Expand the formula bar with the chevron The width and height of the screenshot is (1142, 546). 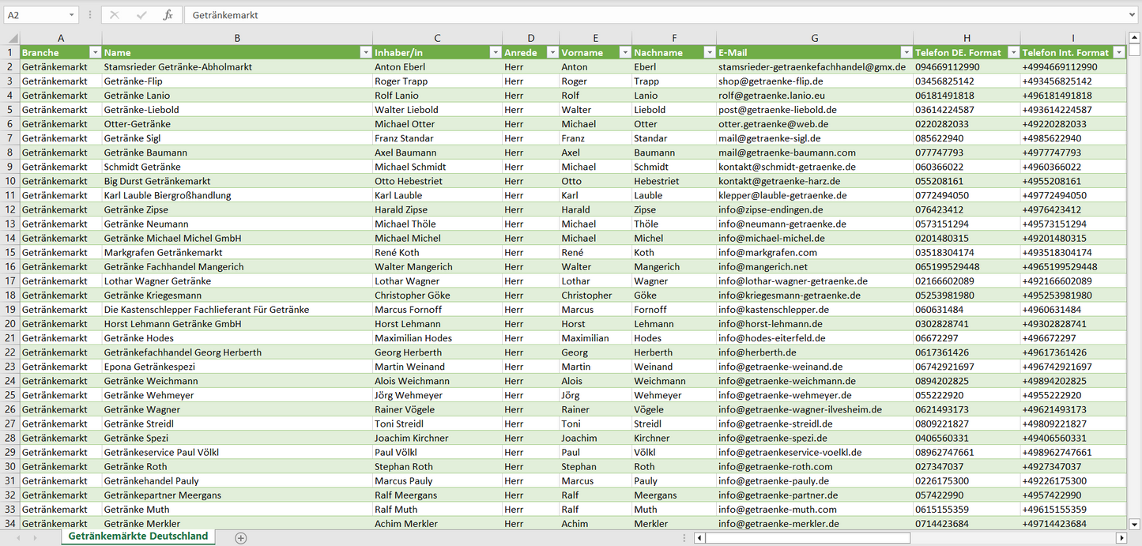pos(1133,15)
